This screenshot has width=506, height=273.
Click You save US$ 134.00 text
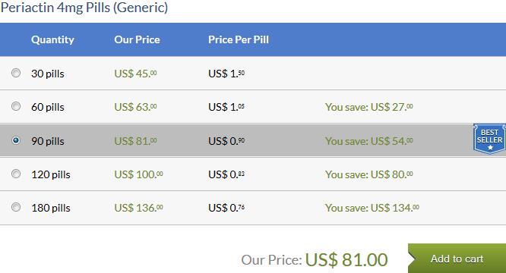[x=372, y=208]
